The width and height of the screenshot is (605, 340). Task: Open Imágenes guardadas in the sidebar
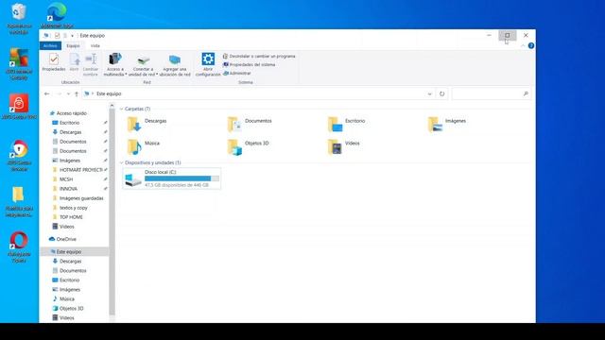coord(81,198)
